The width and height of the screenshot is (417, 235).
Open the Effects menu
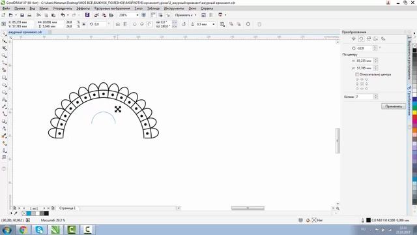point(83,8)
